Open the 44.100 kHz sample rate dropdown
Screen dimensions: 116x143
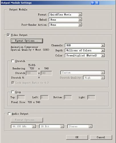[23, 126]
